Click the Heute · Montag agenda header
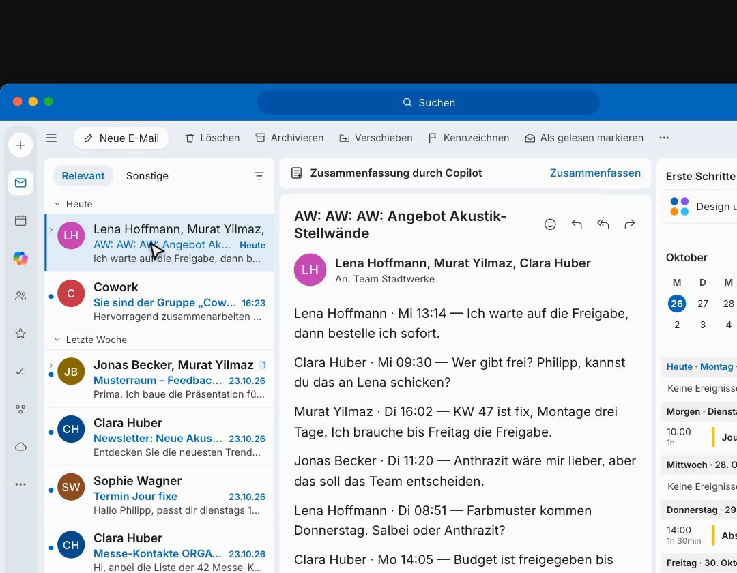 699,366
